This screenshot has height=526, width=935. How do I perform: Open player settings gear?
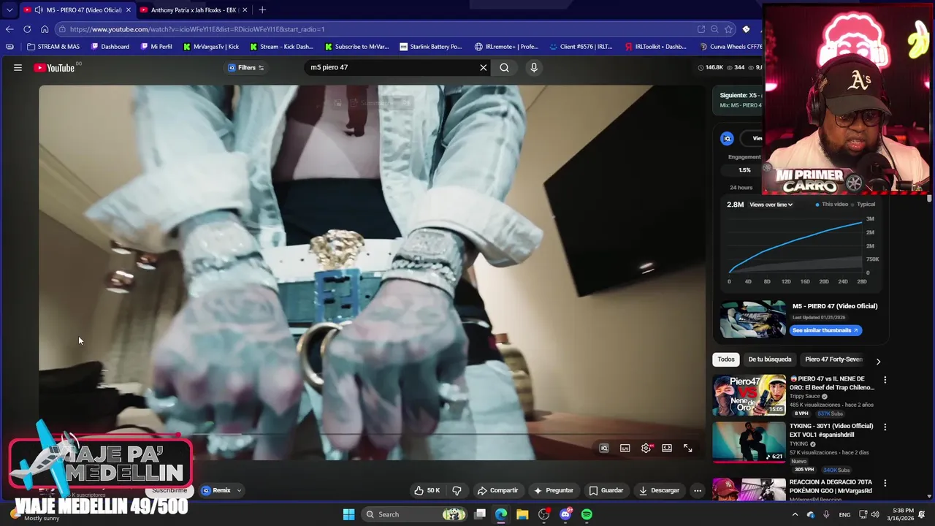tap(646, 448)
